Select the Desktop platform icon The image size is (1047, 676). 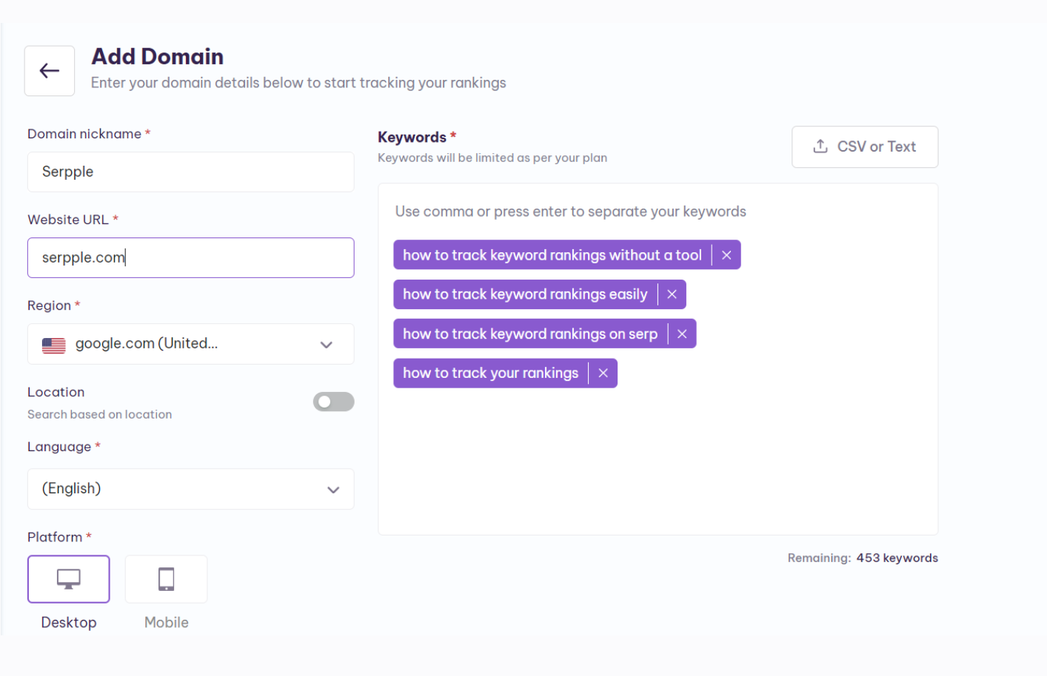69,579
